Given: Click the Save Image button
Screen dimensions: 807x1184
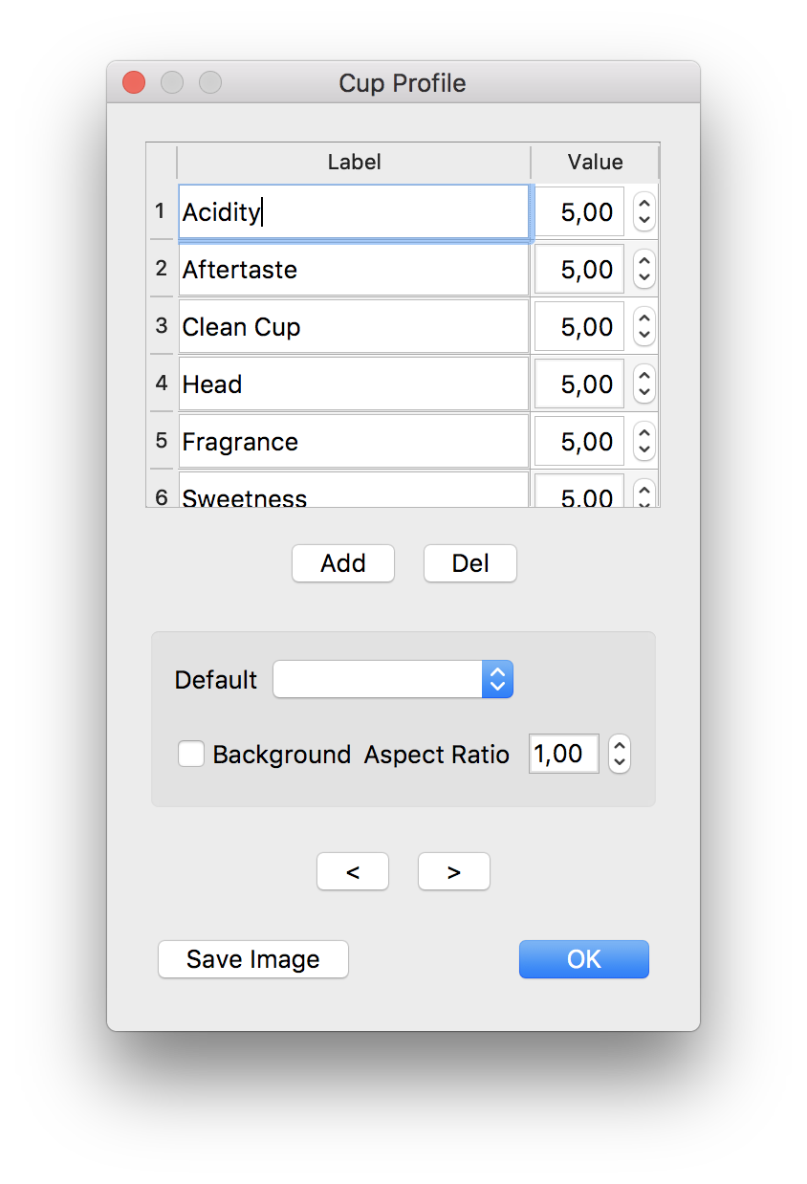Looking at the screenshot, I should click(x=253, y=959).
